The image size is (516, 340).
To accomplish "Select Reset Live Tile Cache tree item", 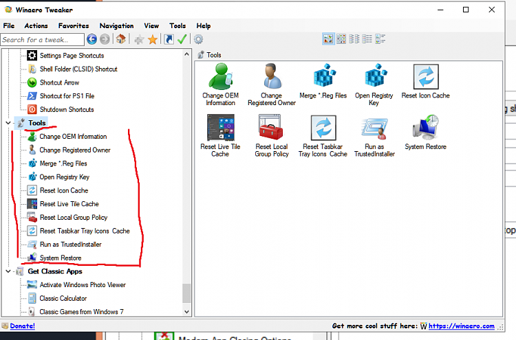I will click(x=69, y=204).
